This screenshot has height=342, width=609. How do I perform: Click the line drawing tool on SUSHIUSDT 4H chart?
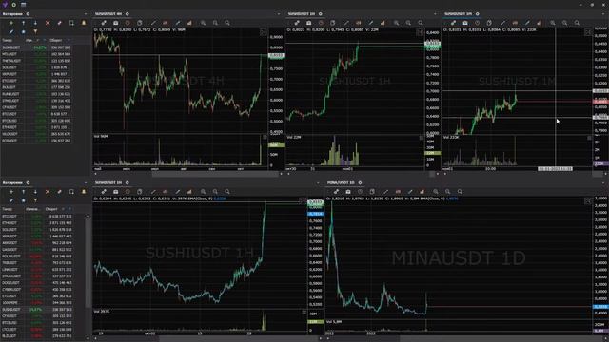[153, 23]
